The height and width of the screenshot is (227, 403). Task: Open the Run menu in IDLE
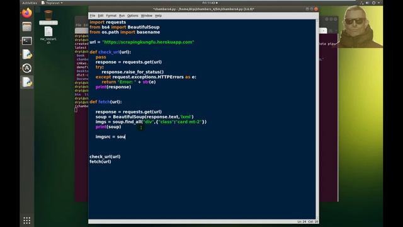click(122, 16)
